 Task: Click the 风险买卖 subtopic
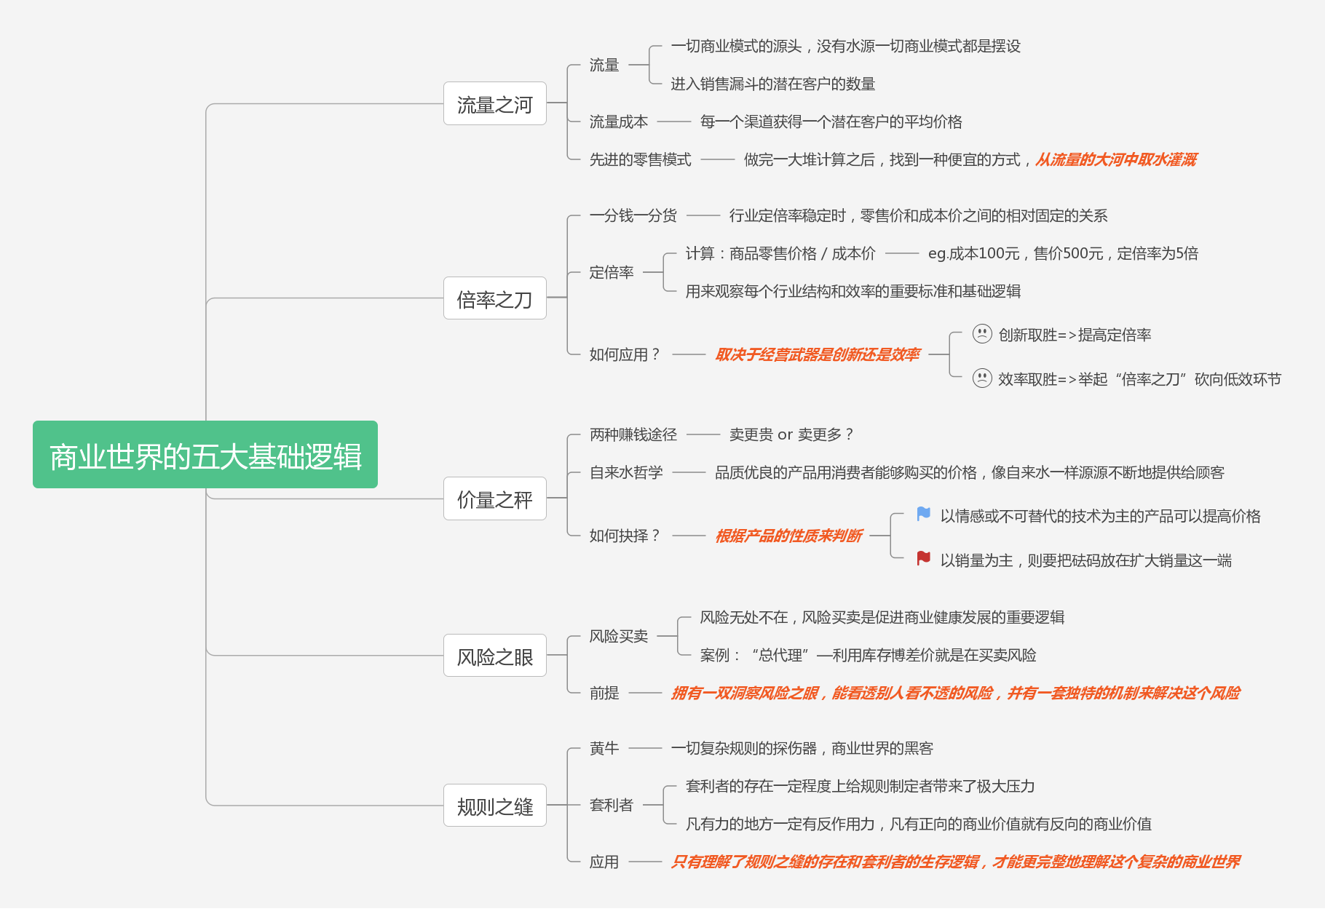tap(619, 636)
